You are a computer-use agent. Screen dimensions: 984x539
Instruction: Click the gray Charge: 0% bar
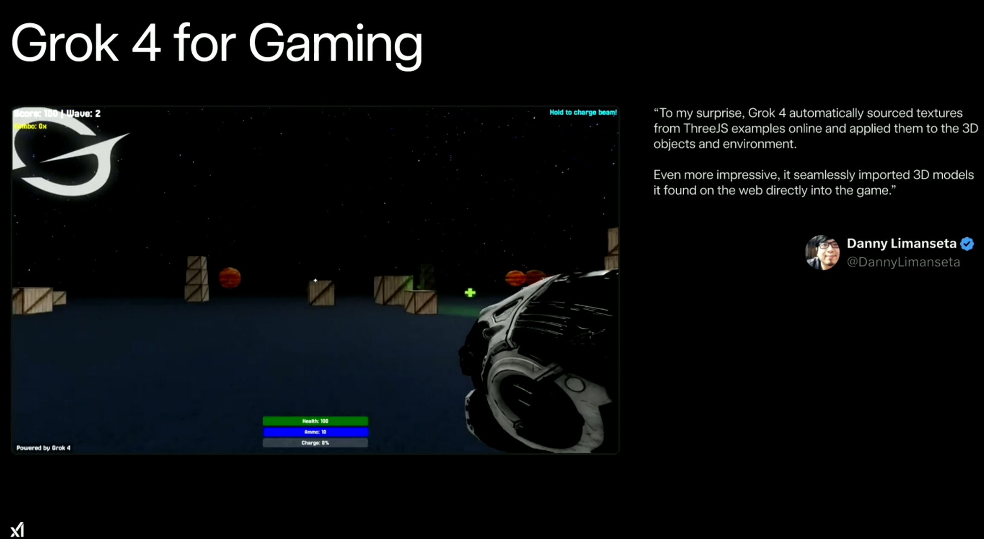pos(315,443)
